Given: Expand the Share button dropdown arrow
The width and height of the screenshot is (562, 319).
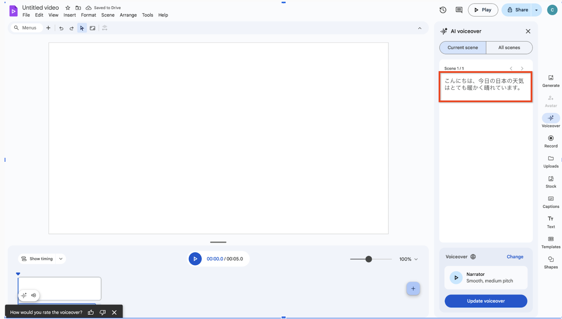Looking at the screenshot, I should (536, 10).
